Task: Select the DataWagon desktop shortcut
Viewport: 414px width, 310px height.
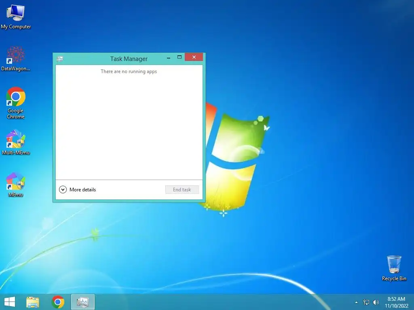Action: point(16,59)
